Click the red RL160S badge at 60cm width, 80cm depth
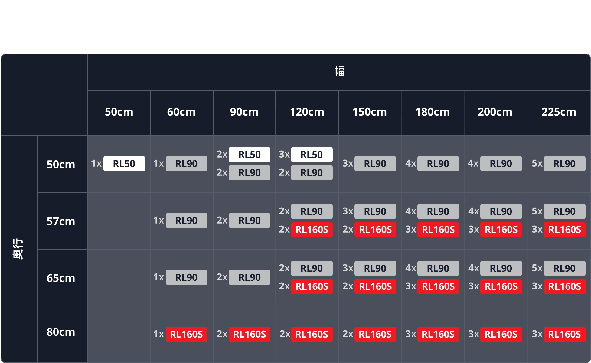 pyautogui.click(x=186, y=334)
